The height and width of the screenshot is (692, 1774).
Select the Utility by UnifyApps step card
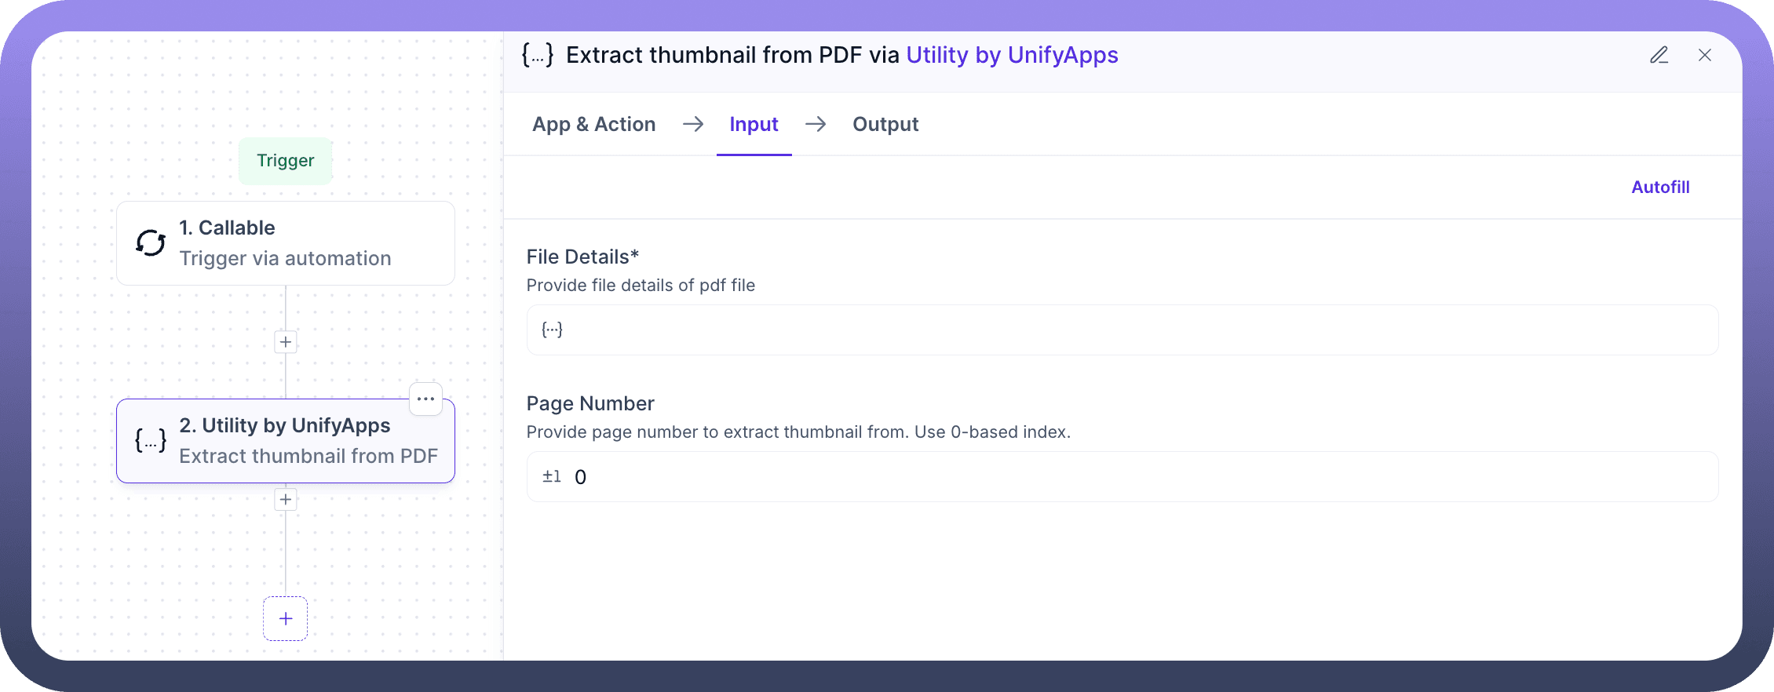306,441
